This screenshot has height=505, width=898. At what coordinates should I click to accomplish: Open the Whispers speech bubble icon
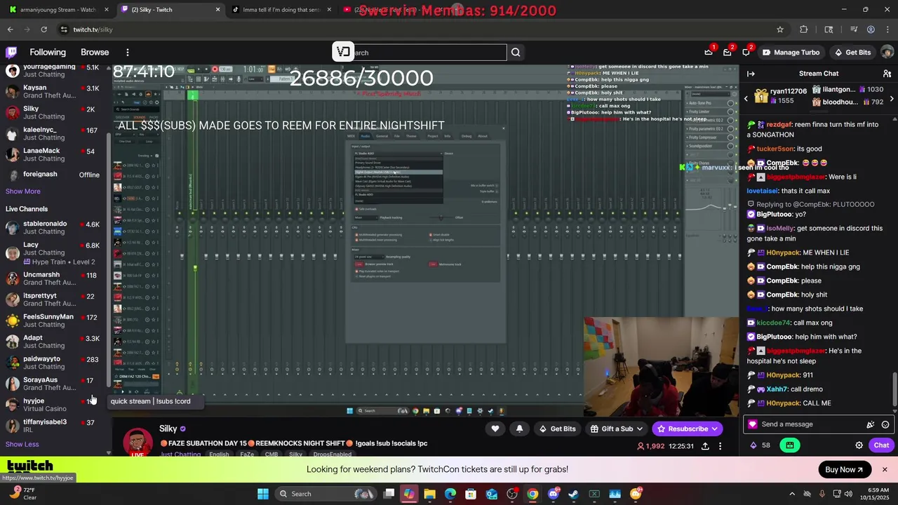pyautogui.click(x=746, y=52)
